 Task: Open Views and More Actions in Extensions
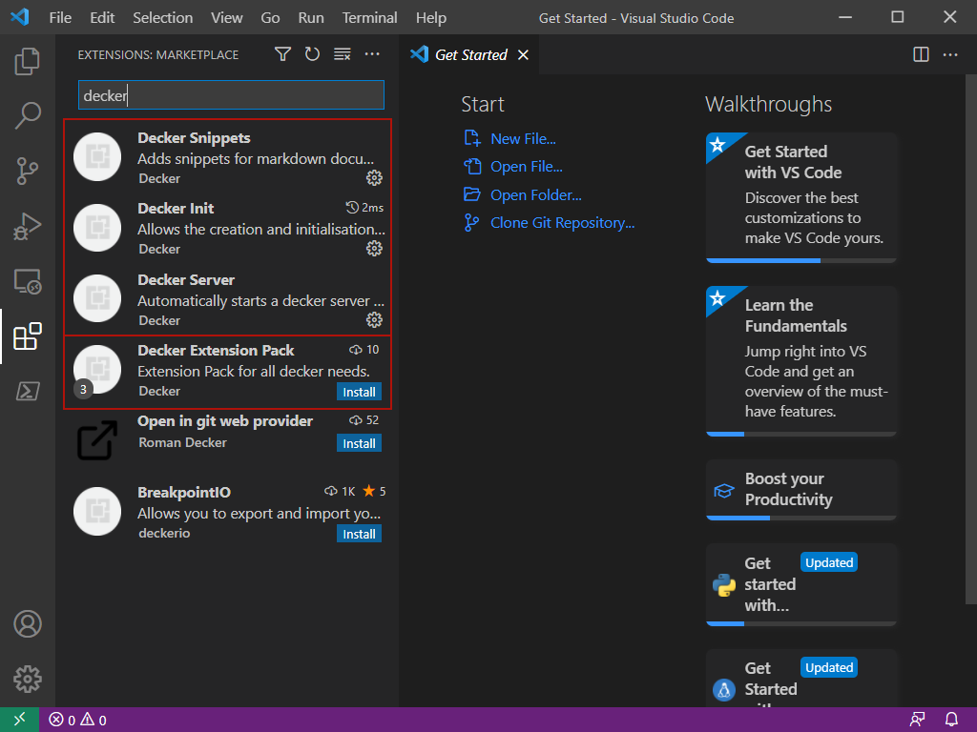372,55
